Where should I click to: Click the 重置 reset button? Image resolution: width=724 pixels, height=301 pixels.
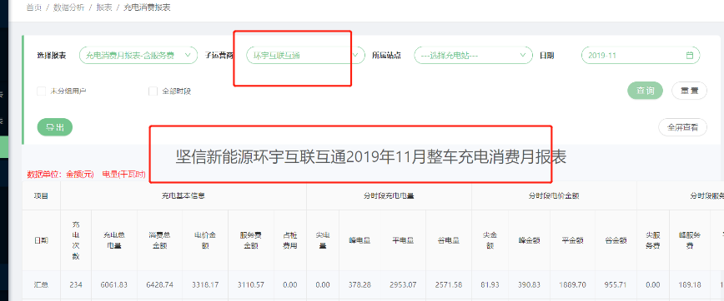(x=689, y=91)
